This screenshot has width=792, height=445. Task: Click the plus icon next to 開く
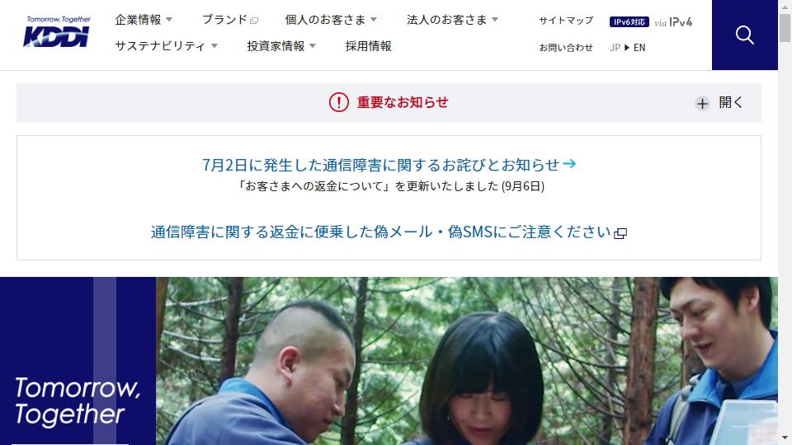point(702,104)
